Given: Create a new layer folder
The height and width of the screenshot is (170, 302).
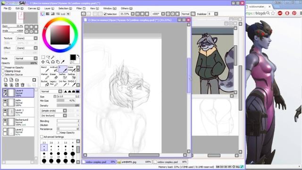Looking at the screenshot, I should [17, 80].
